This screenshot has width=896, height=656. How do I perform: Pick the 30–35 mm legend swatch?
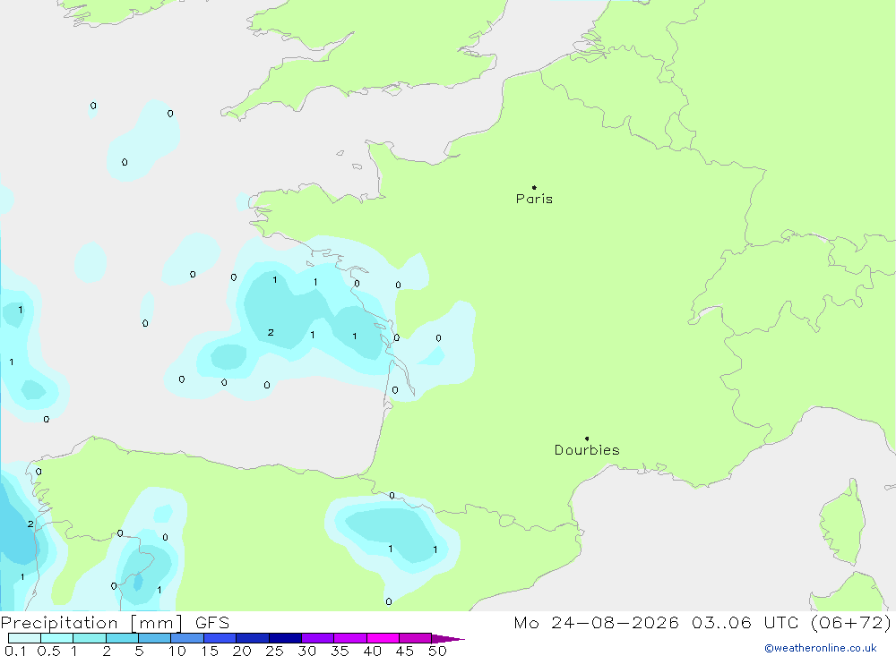tap(318, 638)
